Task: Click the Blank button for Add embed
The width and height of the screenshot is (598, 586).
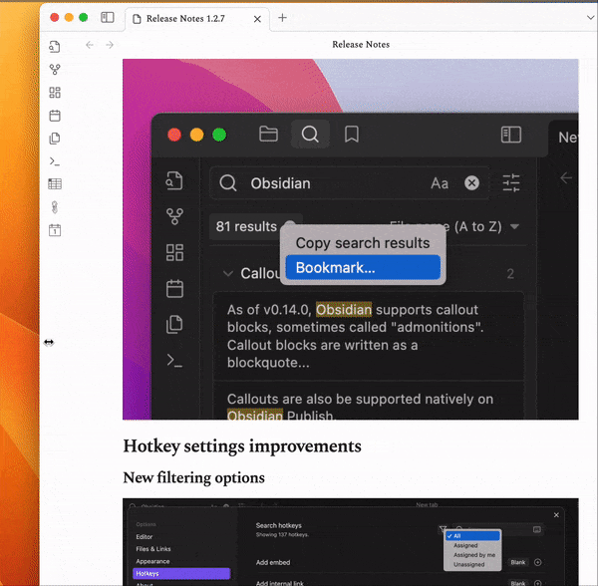Action: tap(518, 562)
